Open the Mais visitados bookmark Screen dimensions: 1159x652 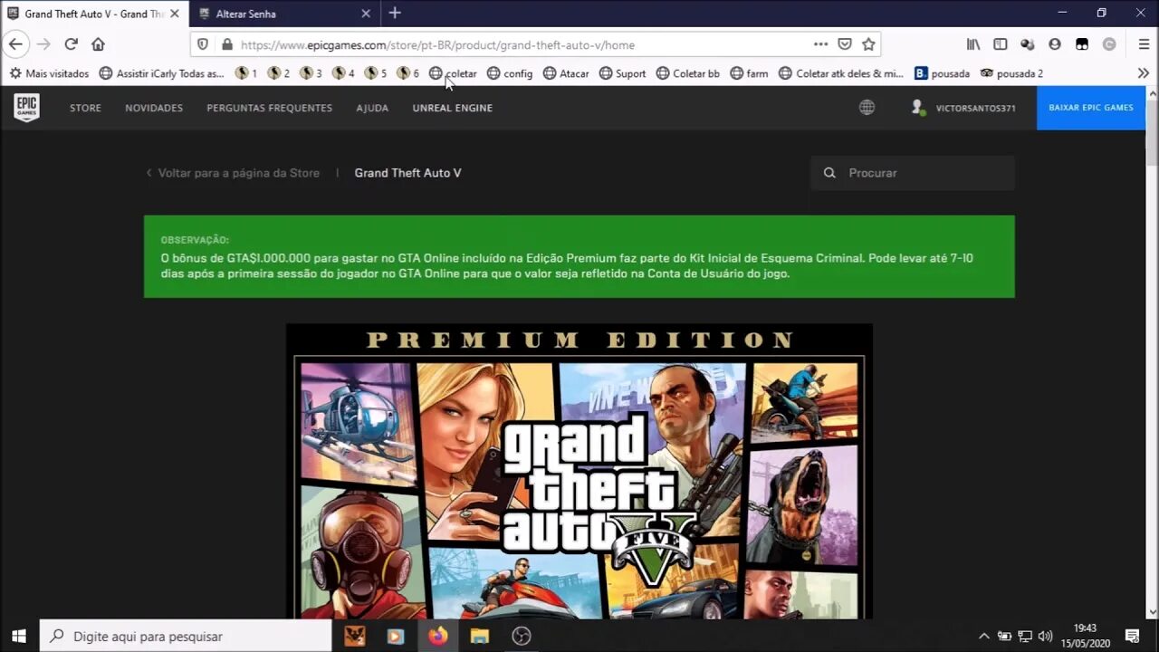[49, 73]
